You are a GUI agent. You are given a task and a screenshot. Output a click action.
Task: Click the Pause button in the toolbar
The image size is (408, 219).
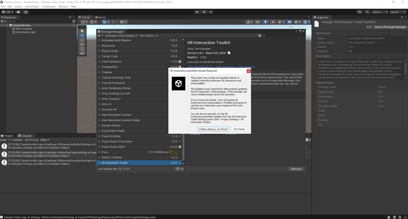pos(204,12)
